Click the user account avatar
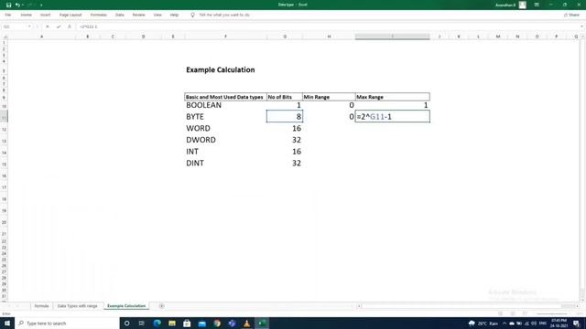The width and height of the screenshot is (586, 329). click(523, 5)
